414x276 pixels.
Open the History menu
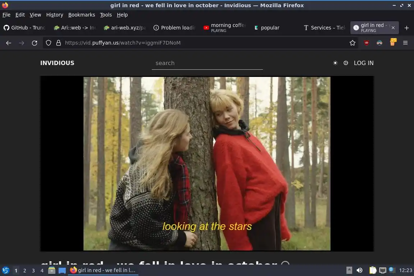[55, 15]
